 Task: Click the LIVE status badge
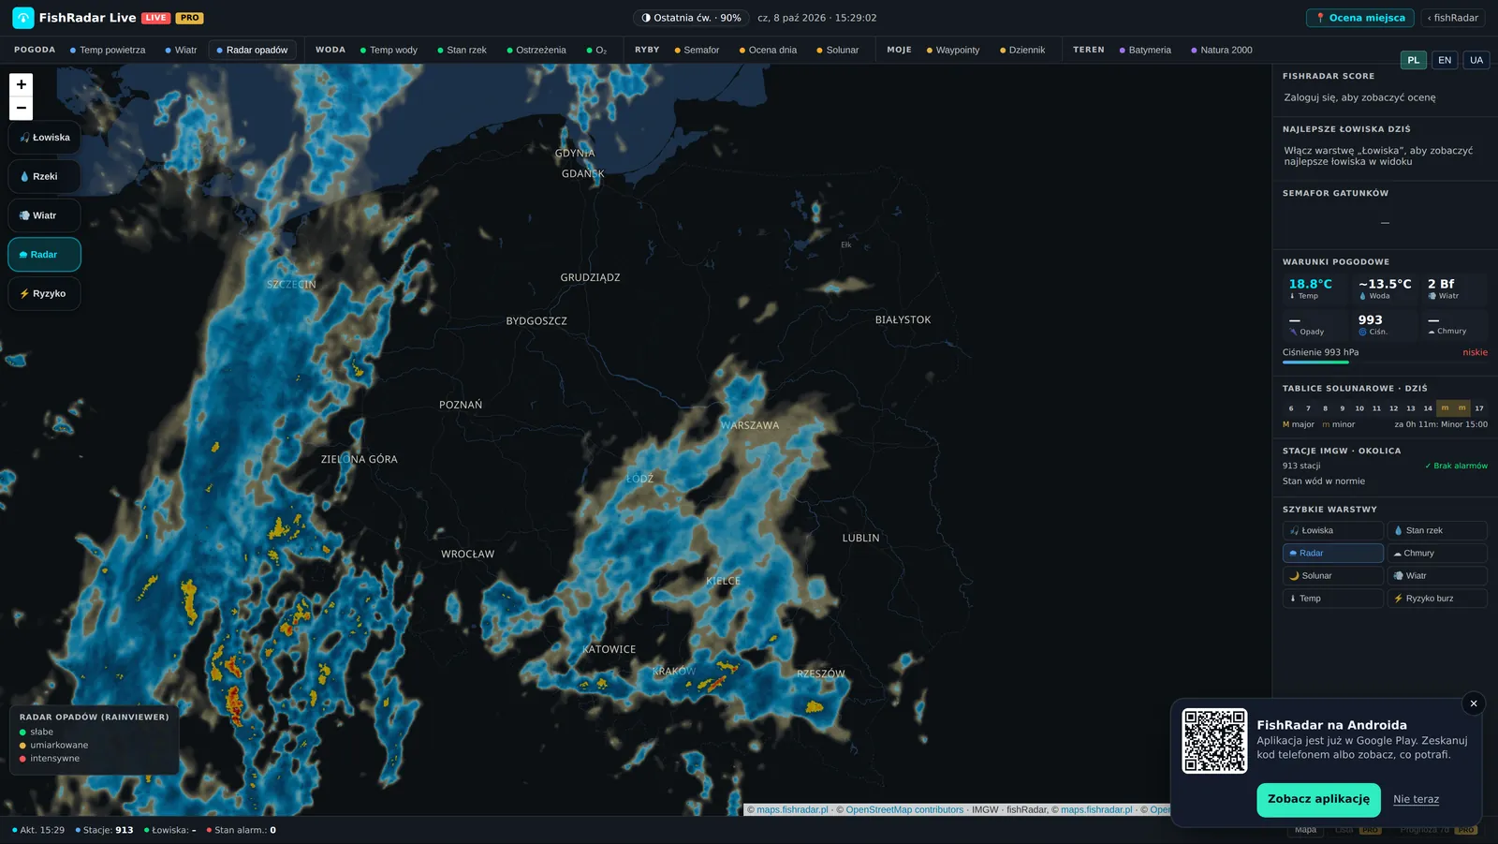coord(155,18)
